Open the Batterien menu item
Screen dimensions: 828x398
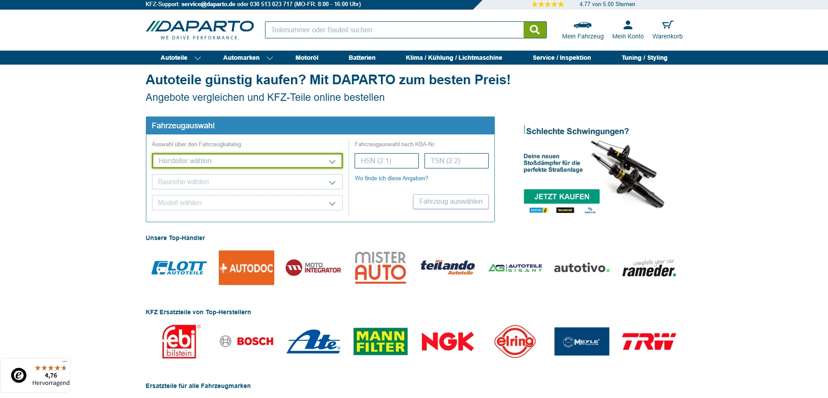coord(362,58)
